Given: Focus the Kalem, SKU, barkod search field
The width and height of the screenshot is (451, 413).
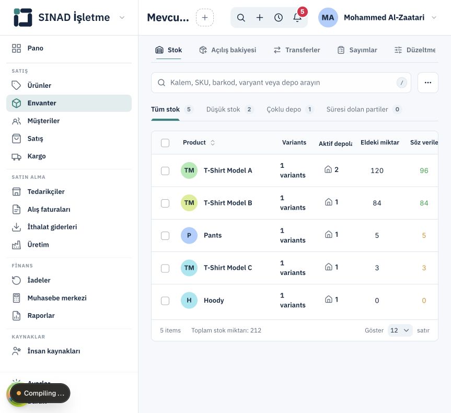Looking at the screenshot, I should pos(281,83).
